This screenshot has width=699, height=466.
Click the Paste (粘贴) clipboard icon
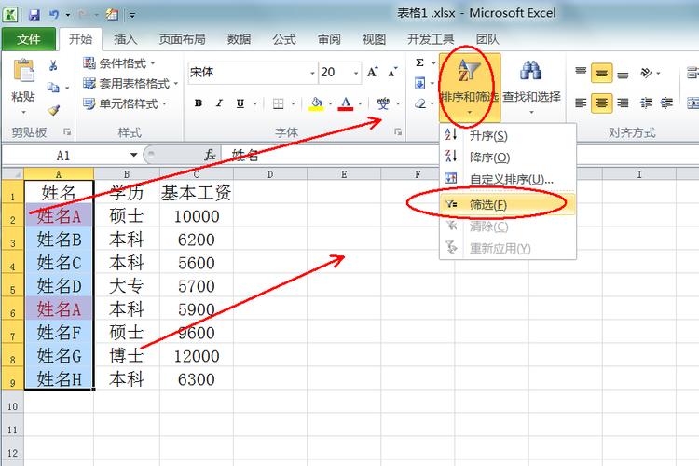coord(23,71)
